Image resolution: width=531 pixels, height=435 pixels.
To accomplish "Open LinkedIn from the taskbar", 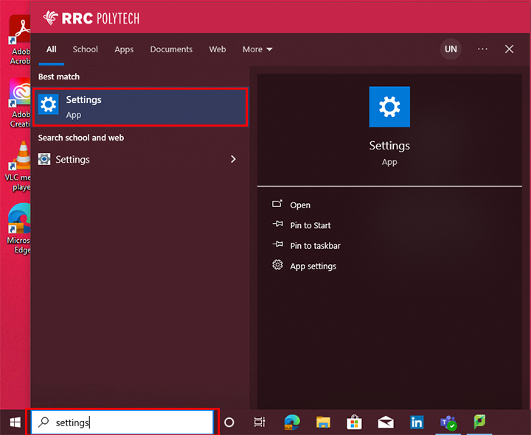I will (417, 422).
